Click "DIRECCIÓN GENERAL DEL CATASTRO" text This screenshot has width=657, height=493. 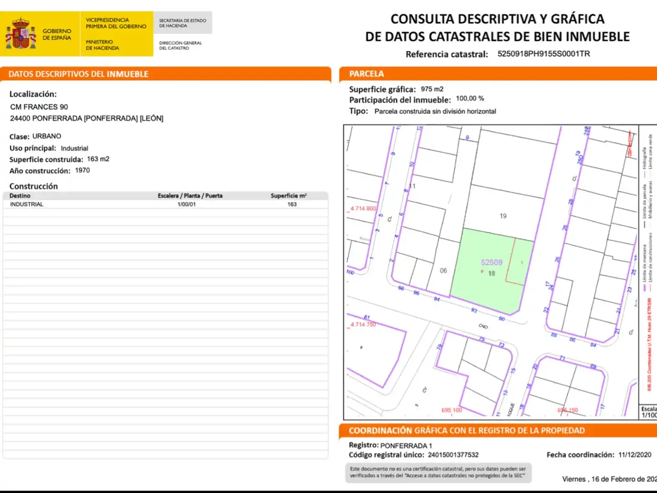click(x=180, y=45)
